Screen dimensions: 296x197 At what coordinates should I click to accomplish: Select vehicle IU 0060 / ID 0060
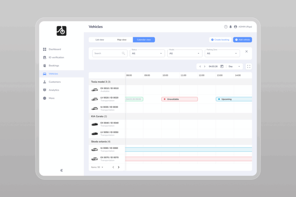107,149
